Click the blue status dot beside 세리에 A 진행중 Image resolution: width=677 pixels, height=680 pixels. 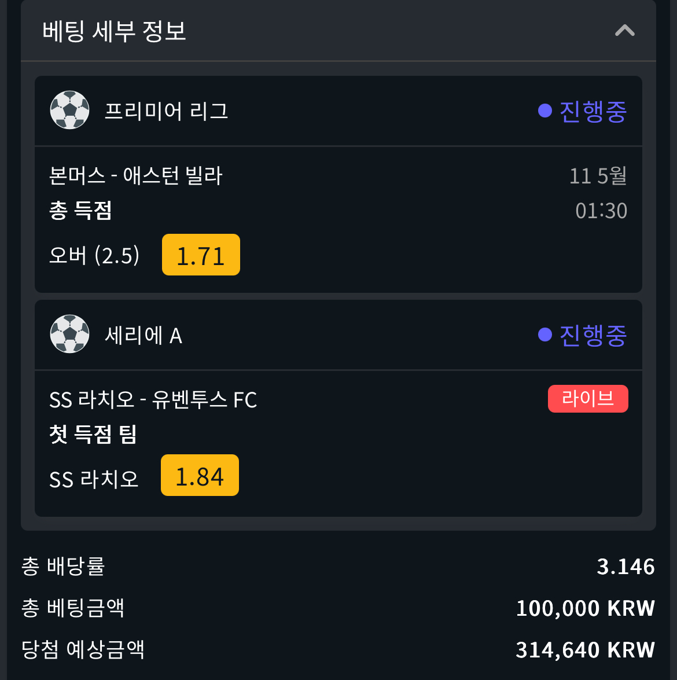tap(544, 335)
